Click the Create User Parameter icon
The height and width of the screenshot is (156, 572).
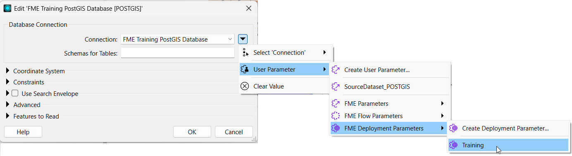(336, 70)
